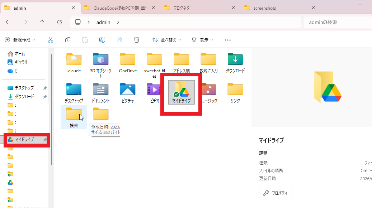Viewport: 372px width, 208px height.
Task: Click the Copy icon in the toolbar
Action: (x=68, y=40)
